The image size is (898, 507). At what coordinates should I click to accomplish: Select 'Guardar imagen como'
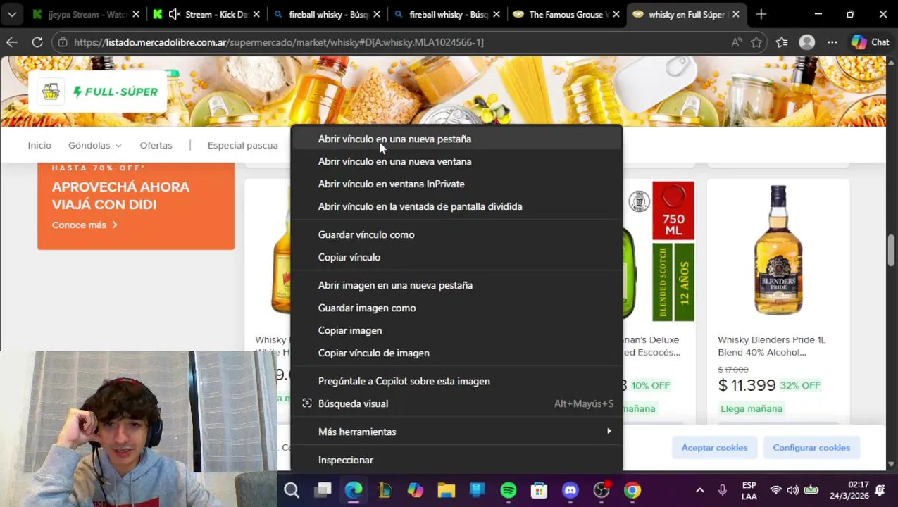456,308
